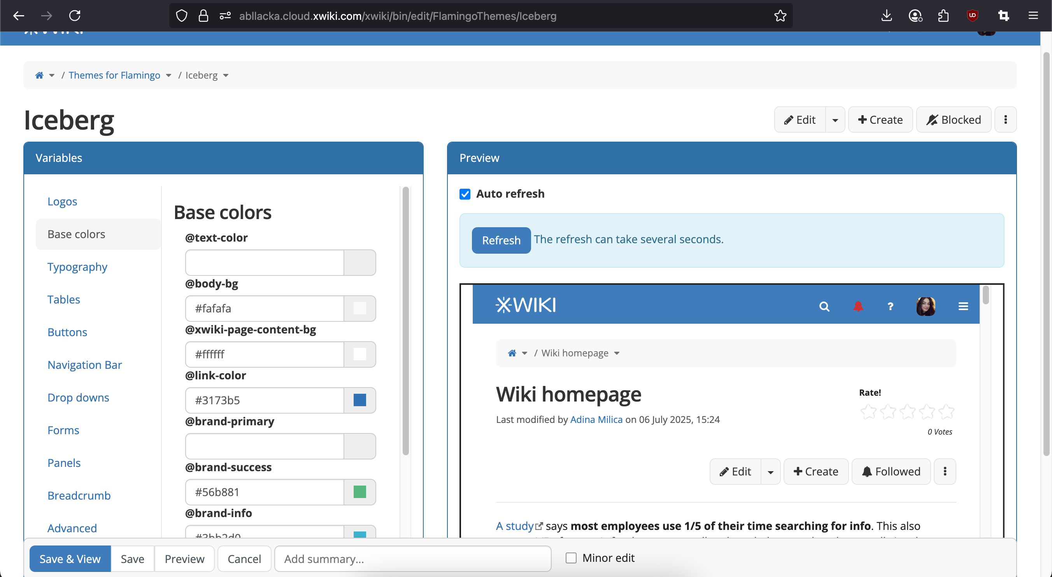The image size is (1052, 577).
Task: Open the more actions three-dot menu beside Blocked
Action: click(1005, 120)
